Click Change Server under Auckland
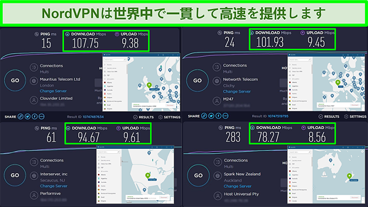Viewport: 368px width, 207px height. click(x=238, y=186)
